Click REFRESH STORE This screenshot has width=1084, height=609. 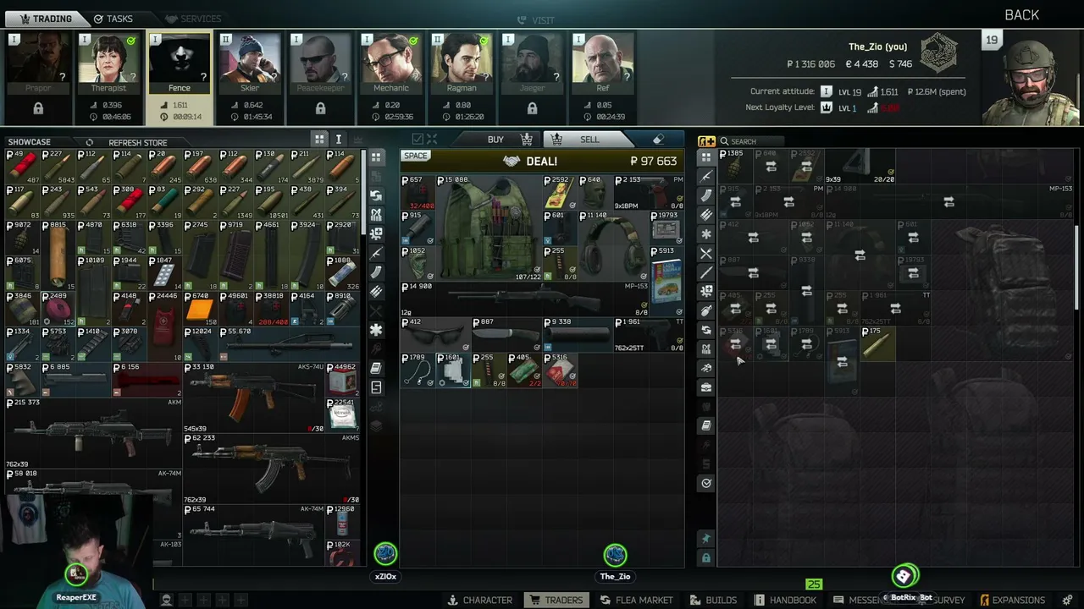(130, 142)
